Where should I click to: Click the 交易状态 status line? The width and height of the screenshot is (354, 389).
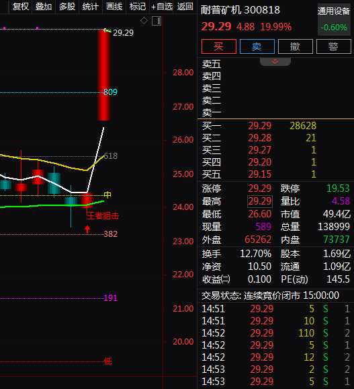point(270,295)
